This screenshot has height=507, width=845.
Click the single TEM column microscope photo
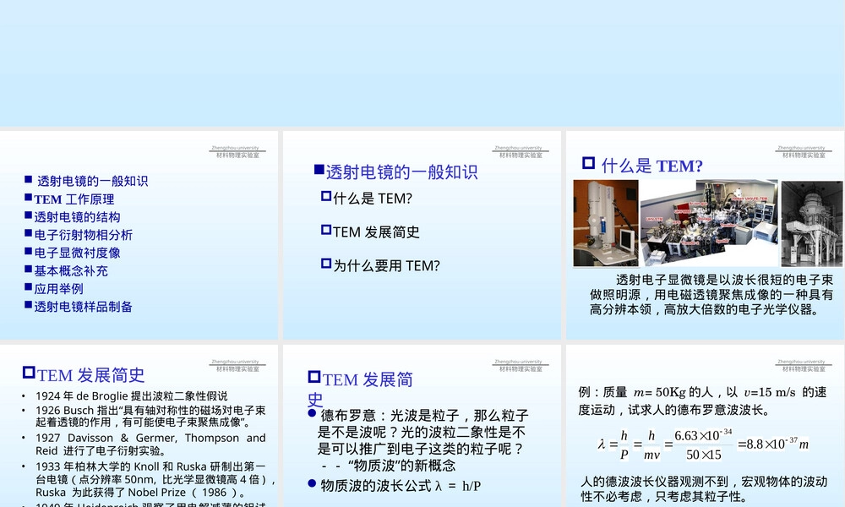pos(606,223)
